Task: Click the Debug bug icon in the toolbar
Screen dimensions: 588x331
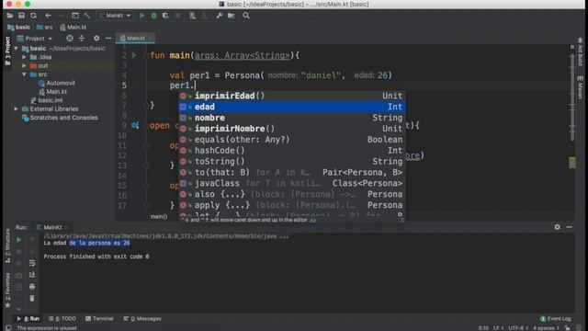Action: (x=153, y=16)
